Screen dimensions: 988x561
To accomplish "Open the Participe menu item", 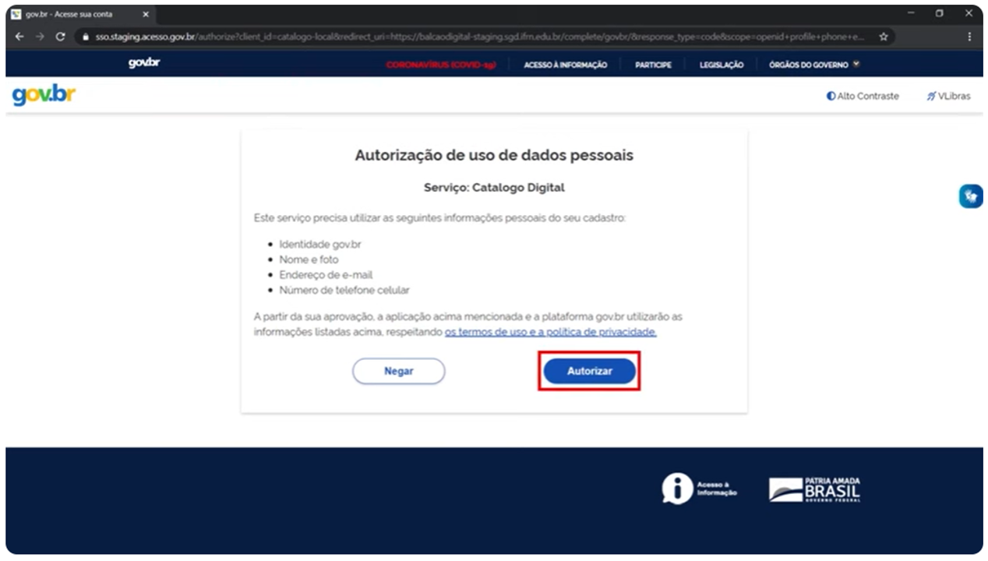I will coord(653,65).
